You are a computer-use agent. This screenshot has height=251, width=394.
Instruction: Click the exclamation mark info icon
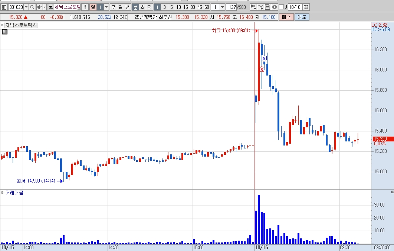point(85,7)
